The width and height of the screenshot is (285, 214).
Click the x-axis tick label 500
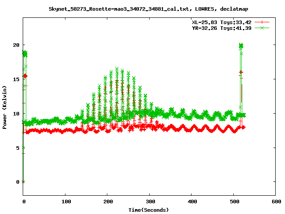click(235, 202)
